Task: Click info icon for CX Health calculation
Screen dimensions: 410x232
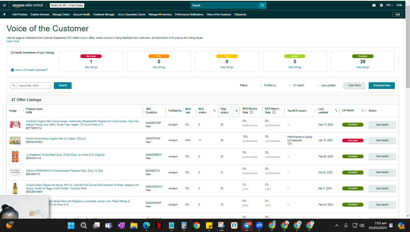Action: tap(12, 70)
